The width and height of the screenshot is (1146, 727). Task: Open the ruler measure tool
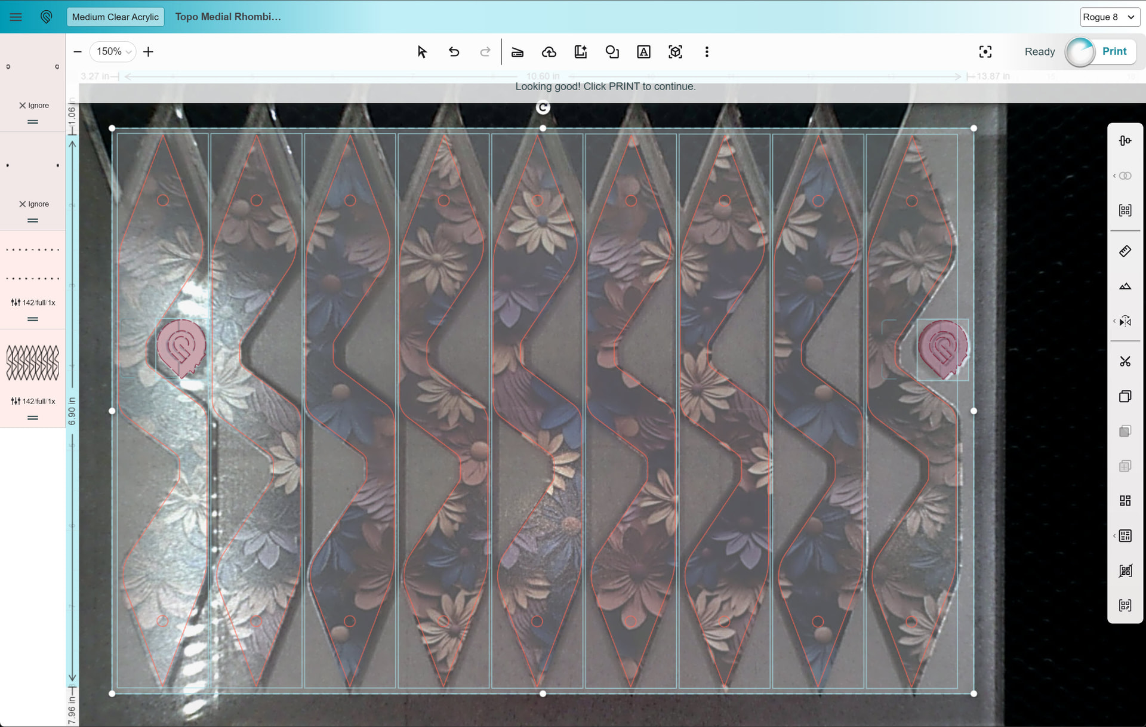(1125, 251)
